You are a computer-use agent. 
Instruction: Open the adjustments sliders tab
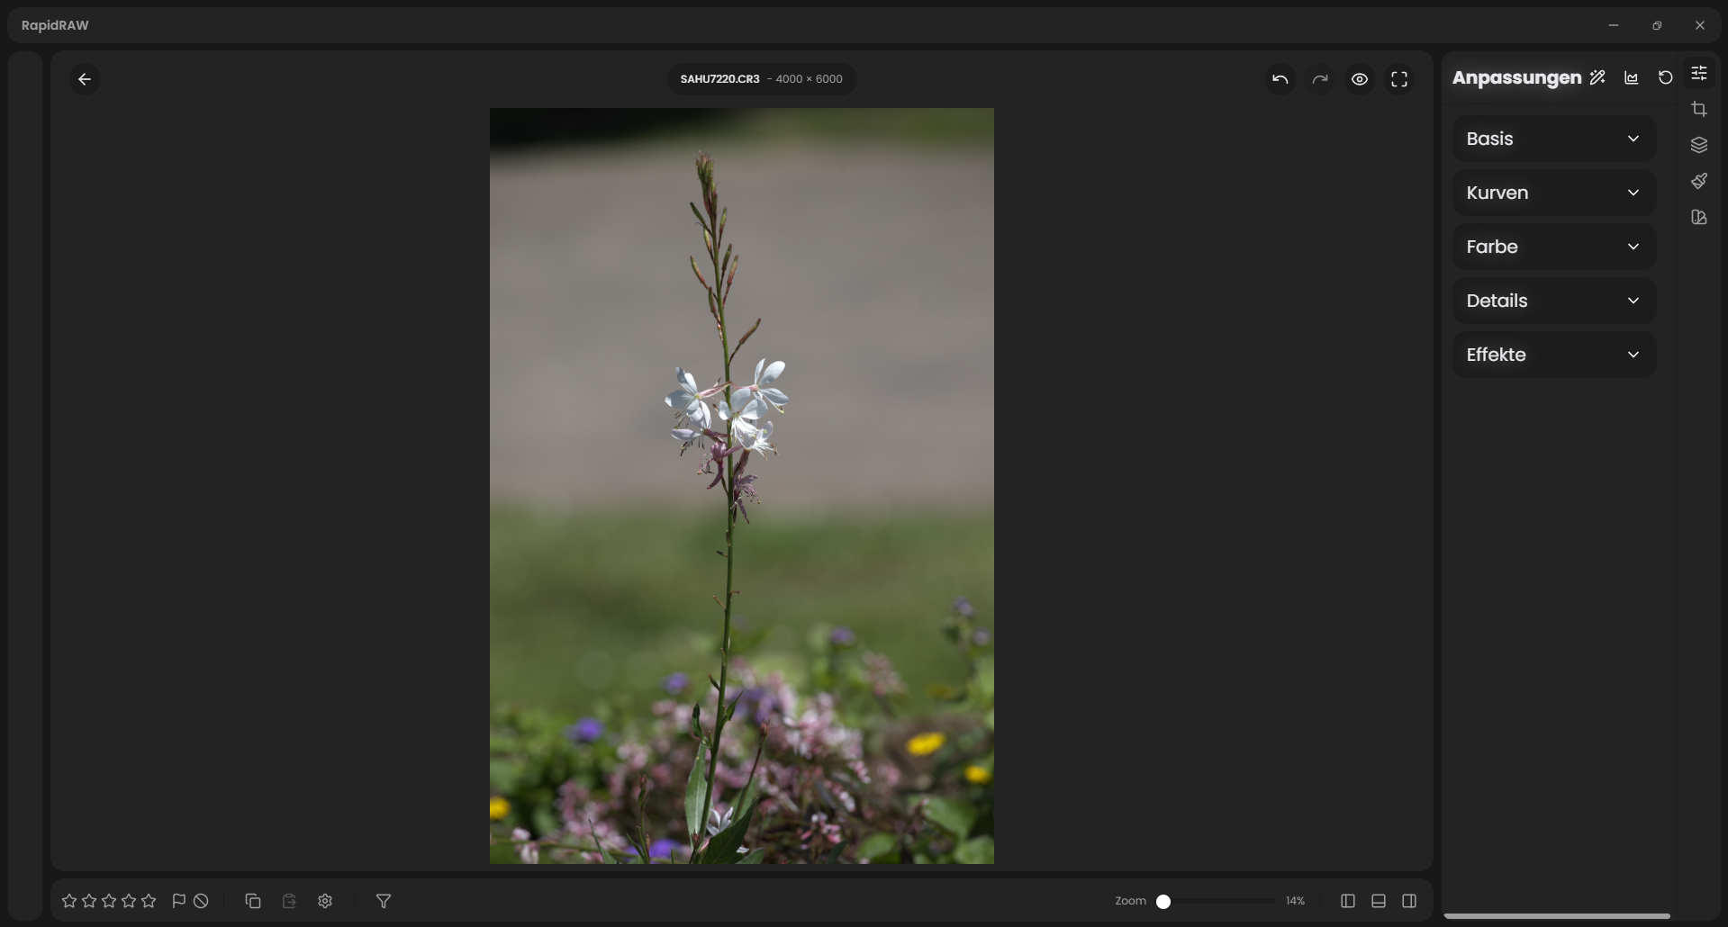[1699, 73]
